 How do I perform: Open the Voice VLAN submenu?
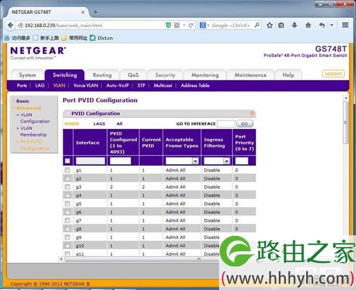[x=86, y=85]
